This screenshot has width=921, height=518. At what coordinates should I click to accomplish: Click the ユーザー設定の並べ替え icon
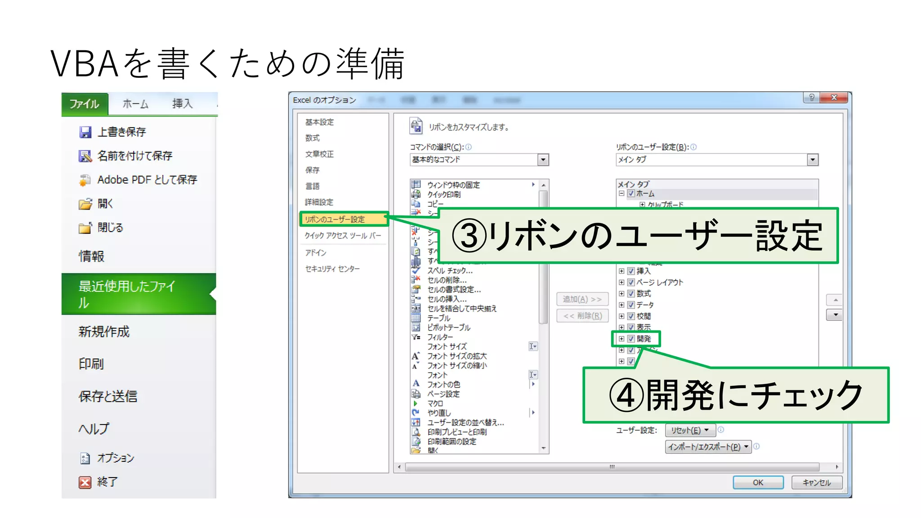click(x=416, y=422)
